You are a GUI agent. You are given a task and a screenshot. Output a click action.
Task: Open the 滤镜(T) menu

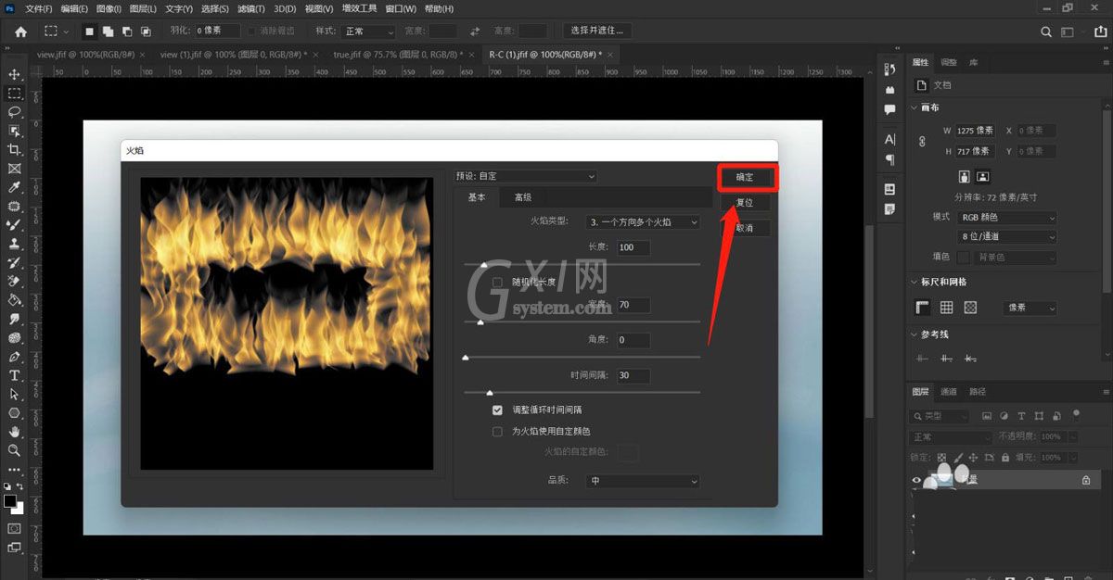pos(250,8)
